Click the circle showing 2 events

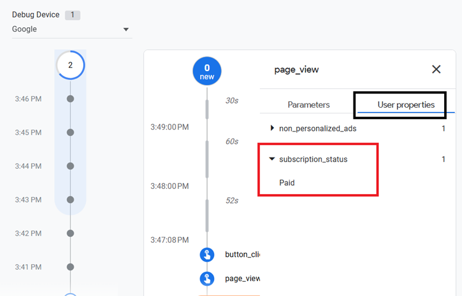pos(71,65)
